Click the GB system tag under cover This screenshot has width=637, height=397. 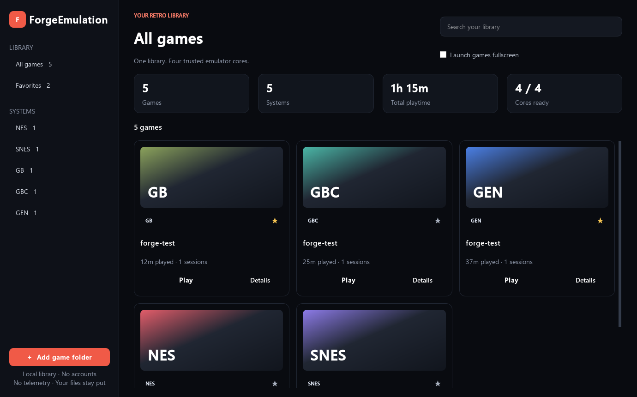point(149,221)
